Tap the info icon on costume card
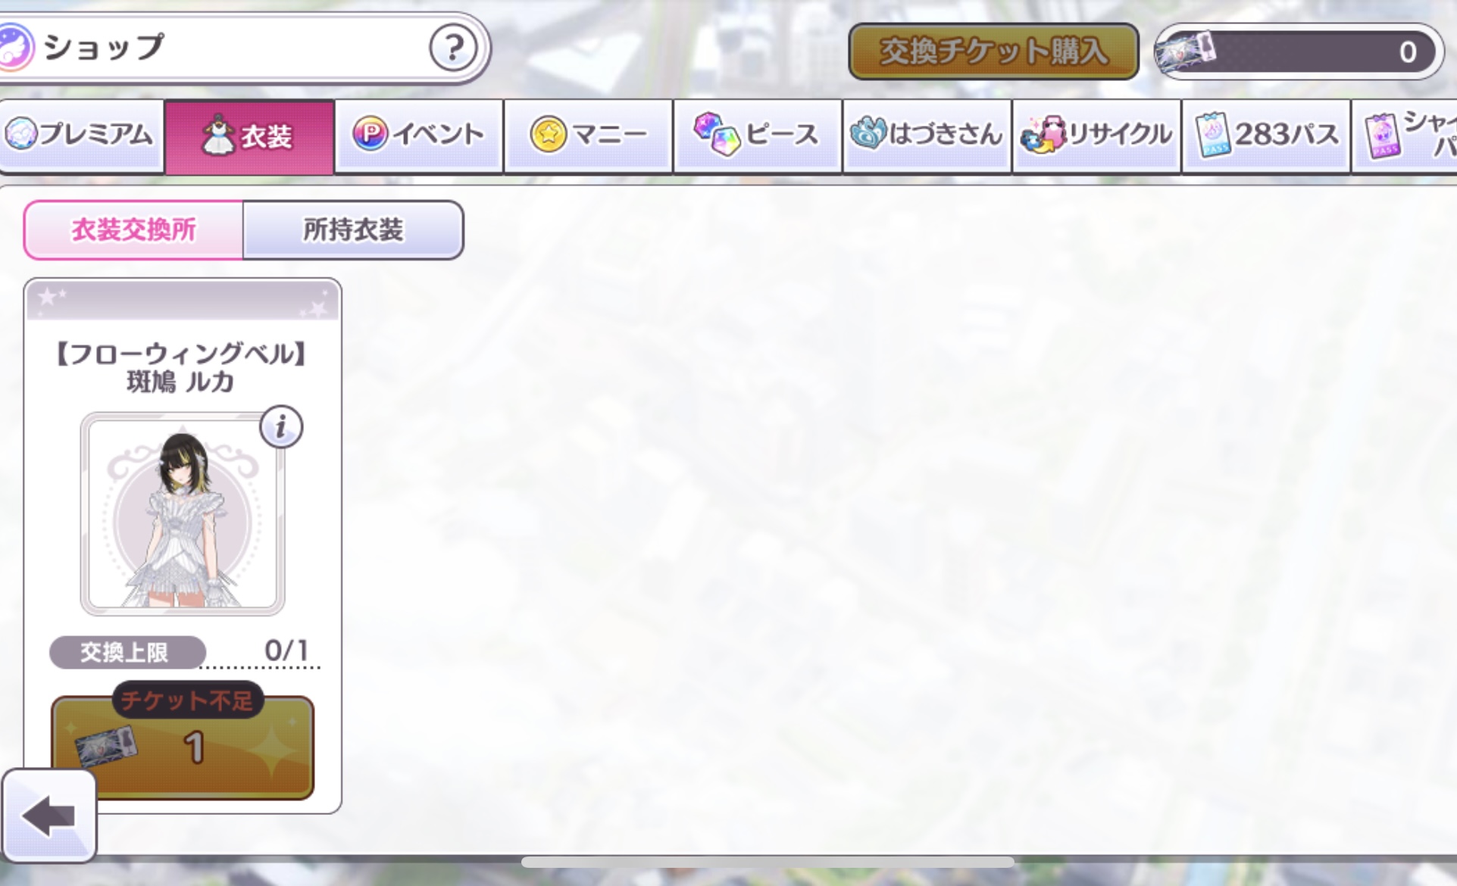The image size is (1457, 886). (x=281, y=427)
